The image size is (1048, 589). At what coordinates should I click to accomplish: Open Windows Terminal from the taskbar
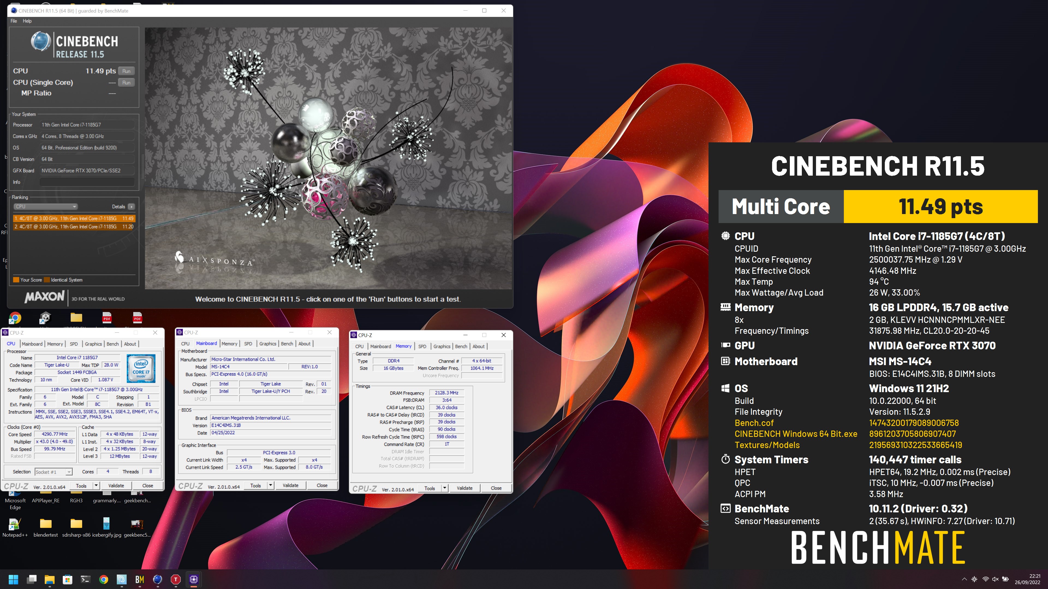[x=85, y=579]
